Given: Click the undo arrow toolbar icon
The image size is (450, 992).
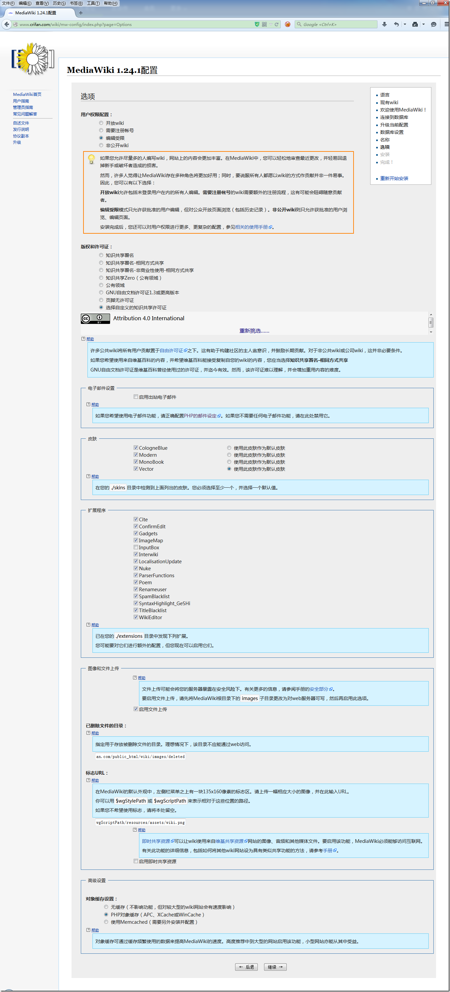Looking at the screenshot, I should pos(396,24).
